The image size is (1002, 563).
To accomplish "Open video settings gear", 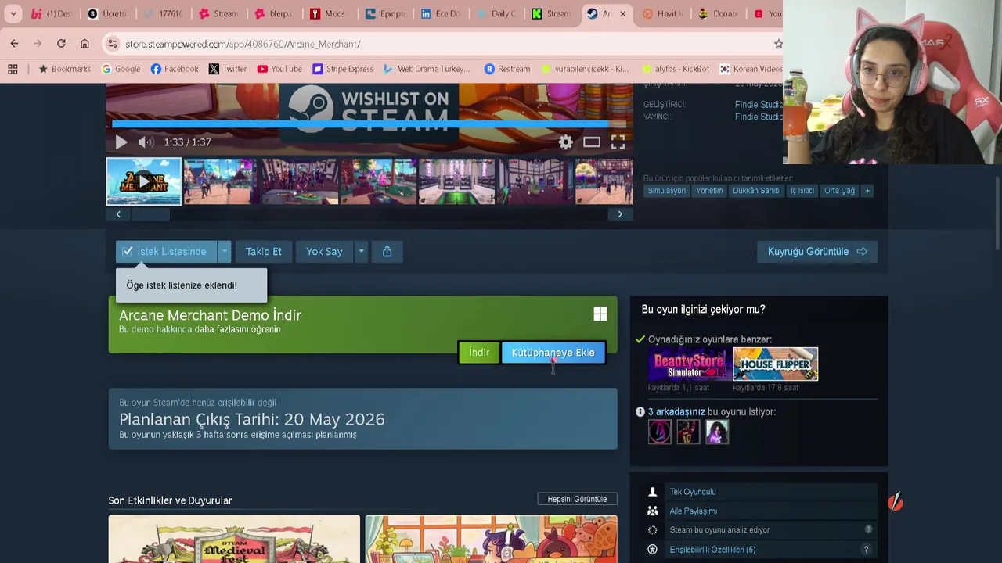I will pyautogui.click(x=565, y=142).
